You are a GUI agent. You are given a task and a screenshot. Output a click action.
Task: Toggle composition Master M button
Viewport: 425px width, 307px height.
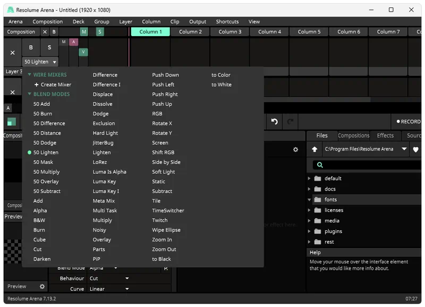pyautogui.click(x=84, y=32)
